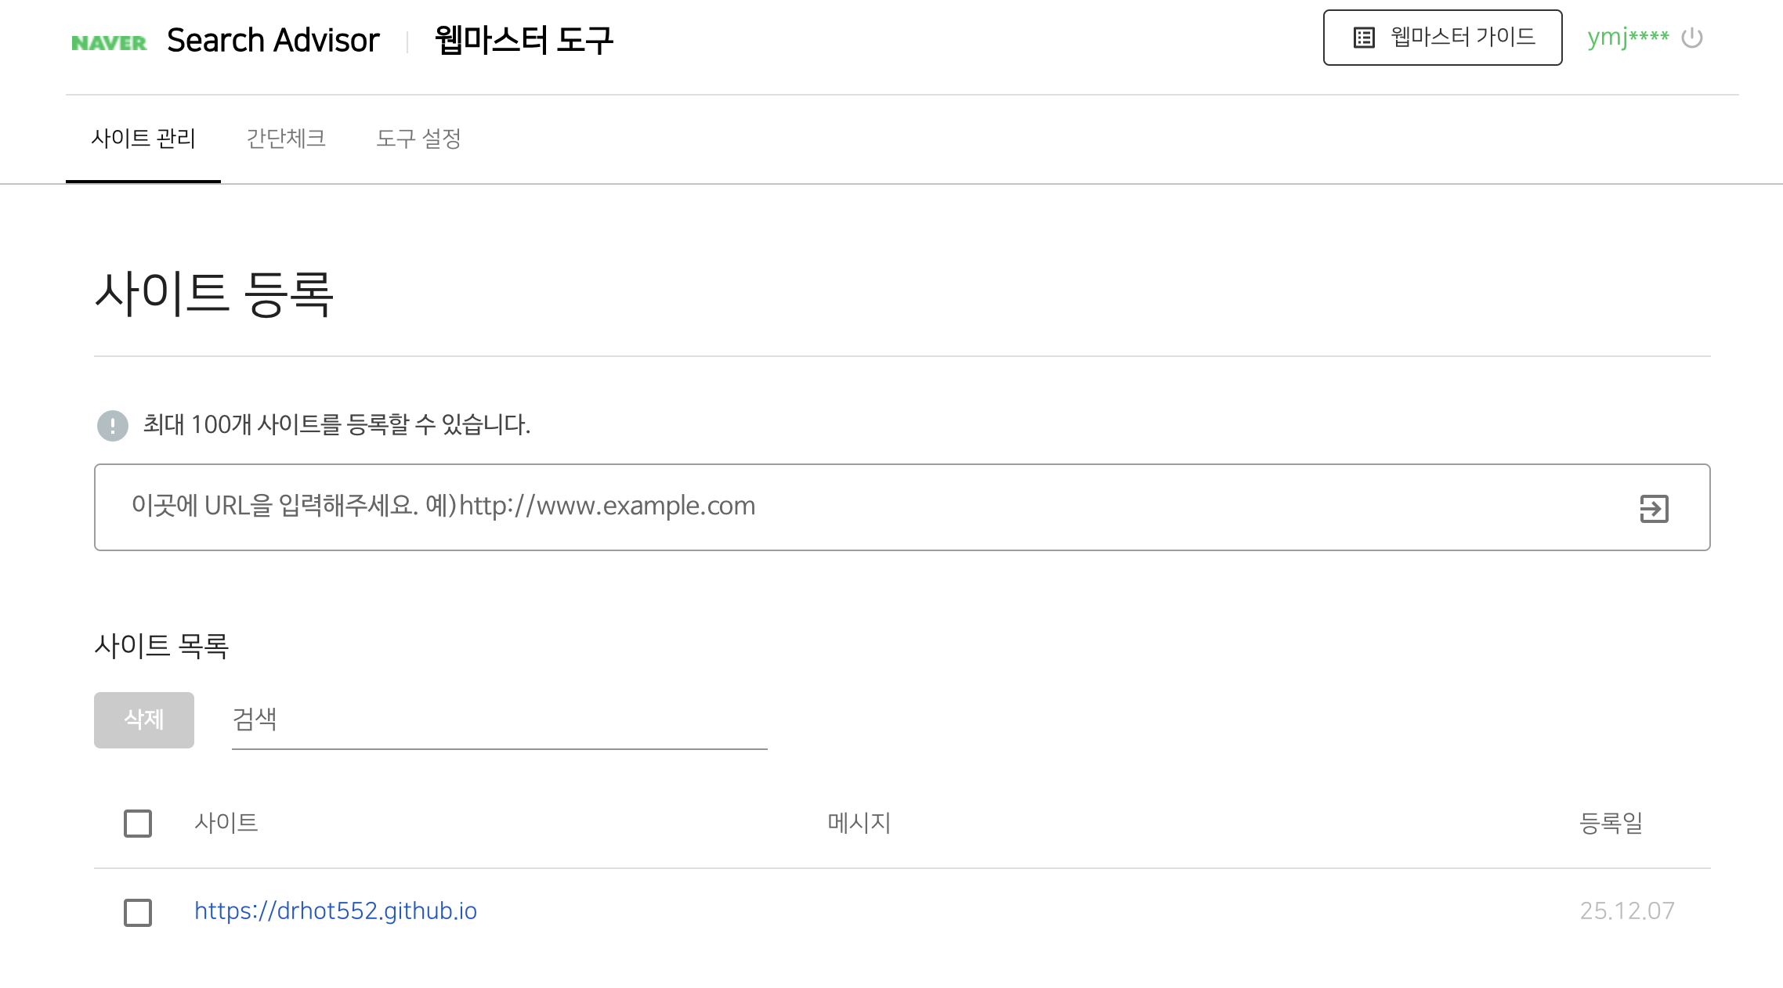Click the 검색 search field
1783x988 pixels.
(499, 719)
